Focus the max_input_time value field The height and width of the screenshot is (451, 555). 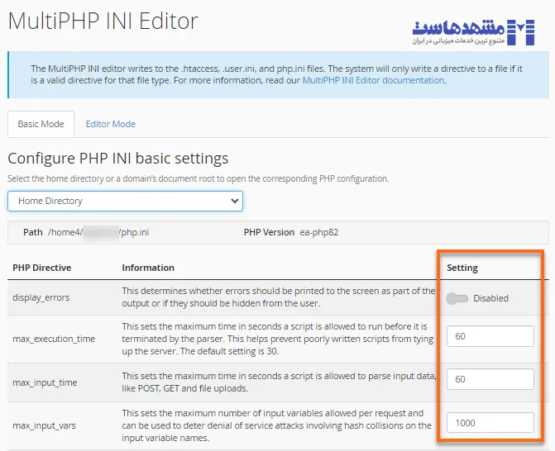[x=490, y=379]
